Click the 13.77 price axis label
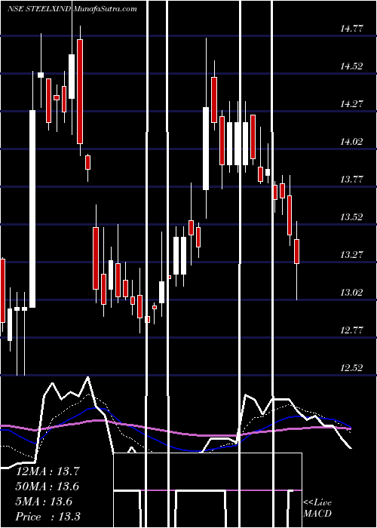The height and width of the screenshot is (528, 377). [352, 180]
